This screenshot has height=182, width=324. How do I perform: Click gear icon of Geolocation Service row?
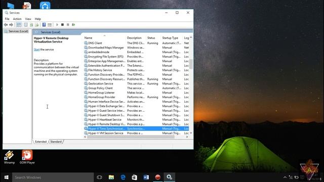click(86, 83)
